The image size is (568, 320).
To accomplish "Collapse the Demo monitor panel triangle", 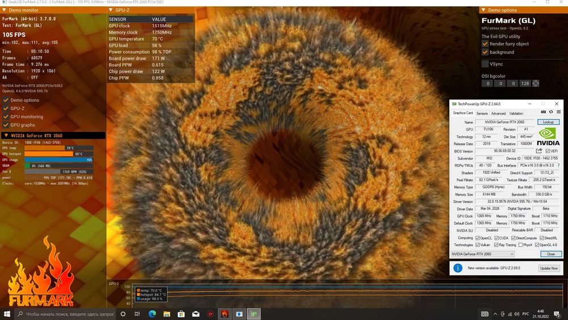I will coord(4,10).
